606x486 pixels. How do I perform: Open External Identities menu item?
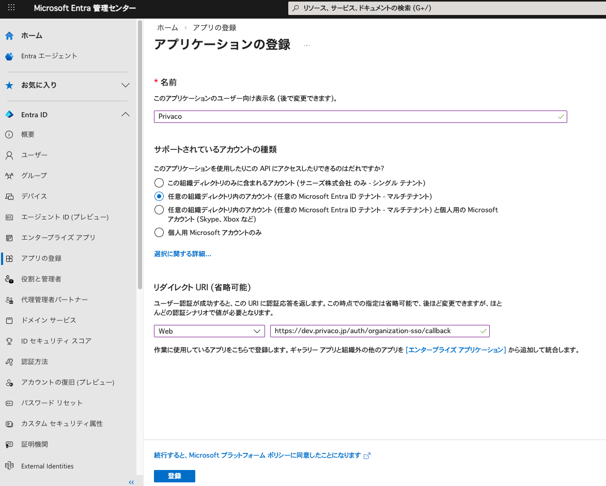pos(47,466)
